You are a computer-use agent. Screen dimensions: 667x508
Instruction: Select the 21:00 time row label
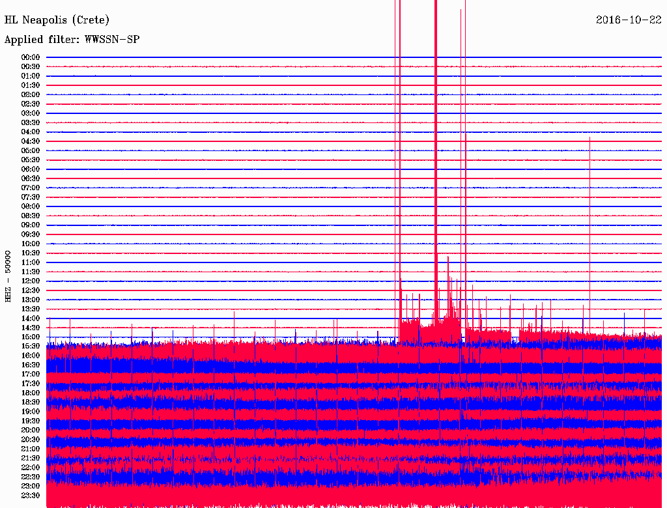pos(31,449)
